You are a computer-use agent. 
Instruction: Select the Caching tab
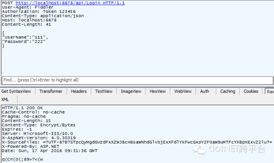click(x=228, y=92)
